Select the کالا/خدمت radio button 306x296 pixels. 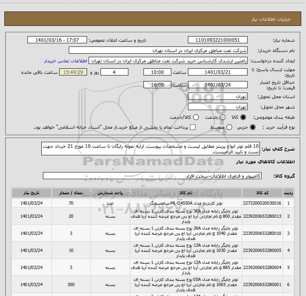(196, 117)
